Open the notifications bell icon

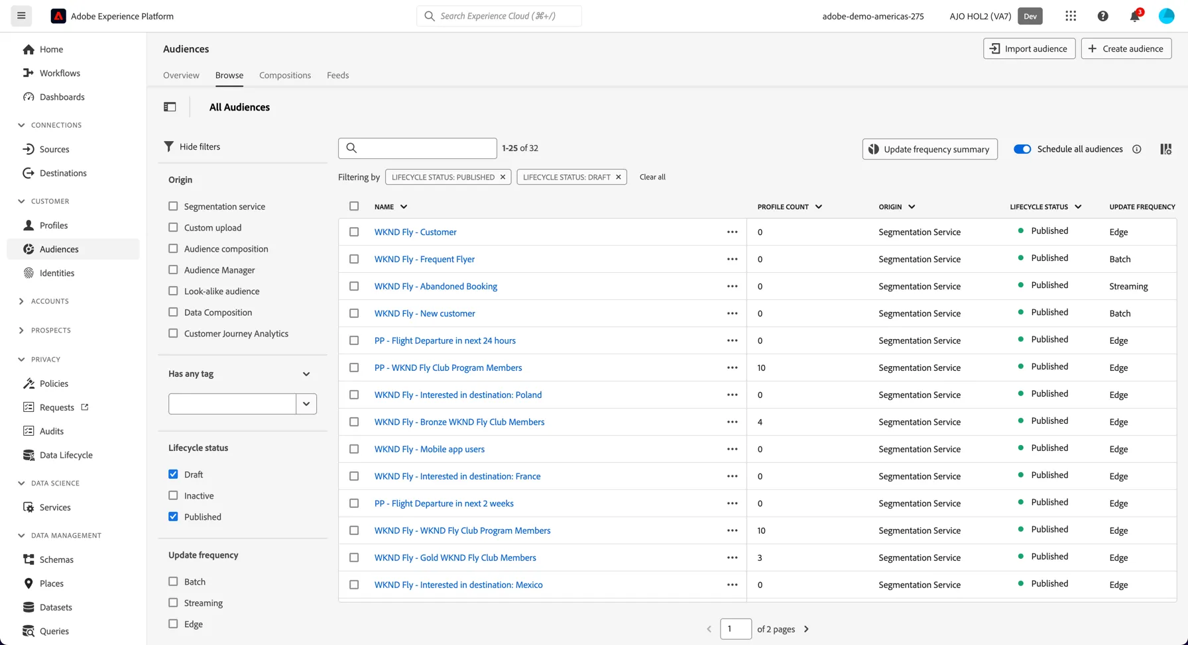pos(1135,16)
